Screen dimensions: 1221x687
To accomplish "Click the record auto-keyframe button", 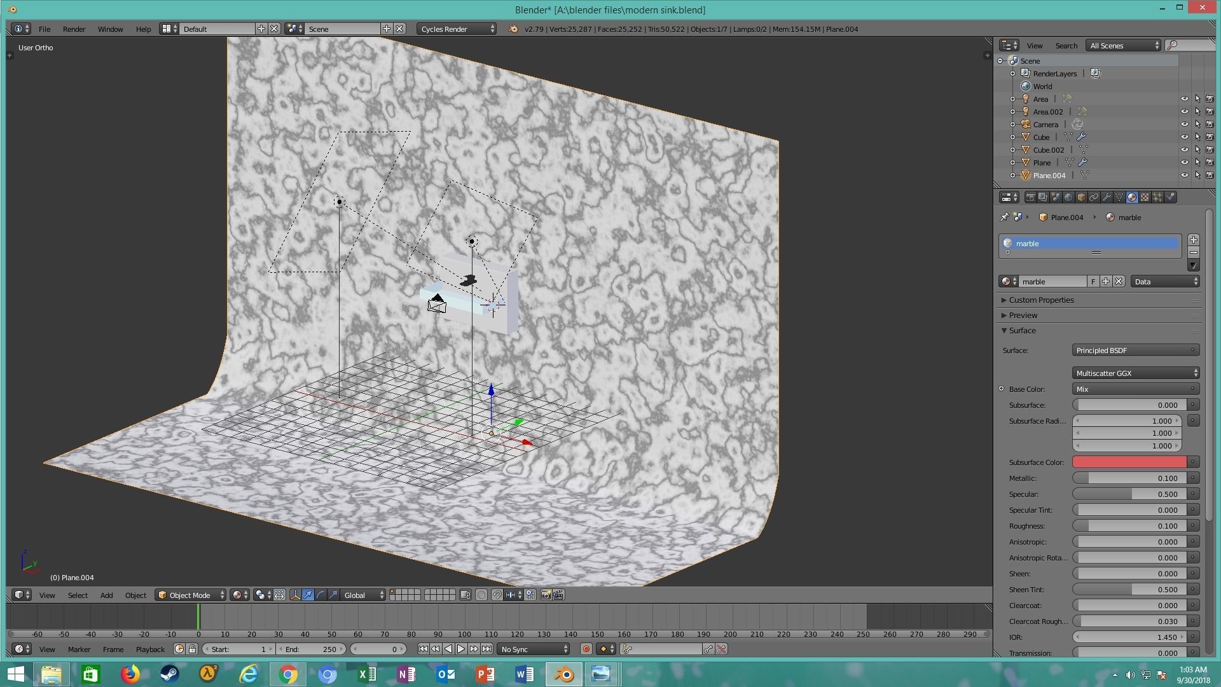I will click(586, 649).
